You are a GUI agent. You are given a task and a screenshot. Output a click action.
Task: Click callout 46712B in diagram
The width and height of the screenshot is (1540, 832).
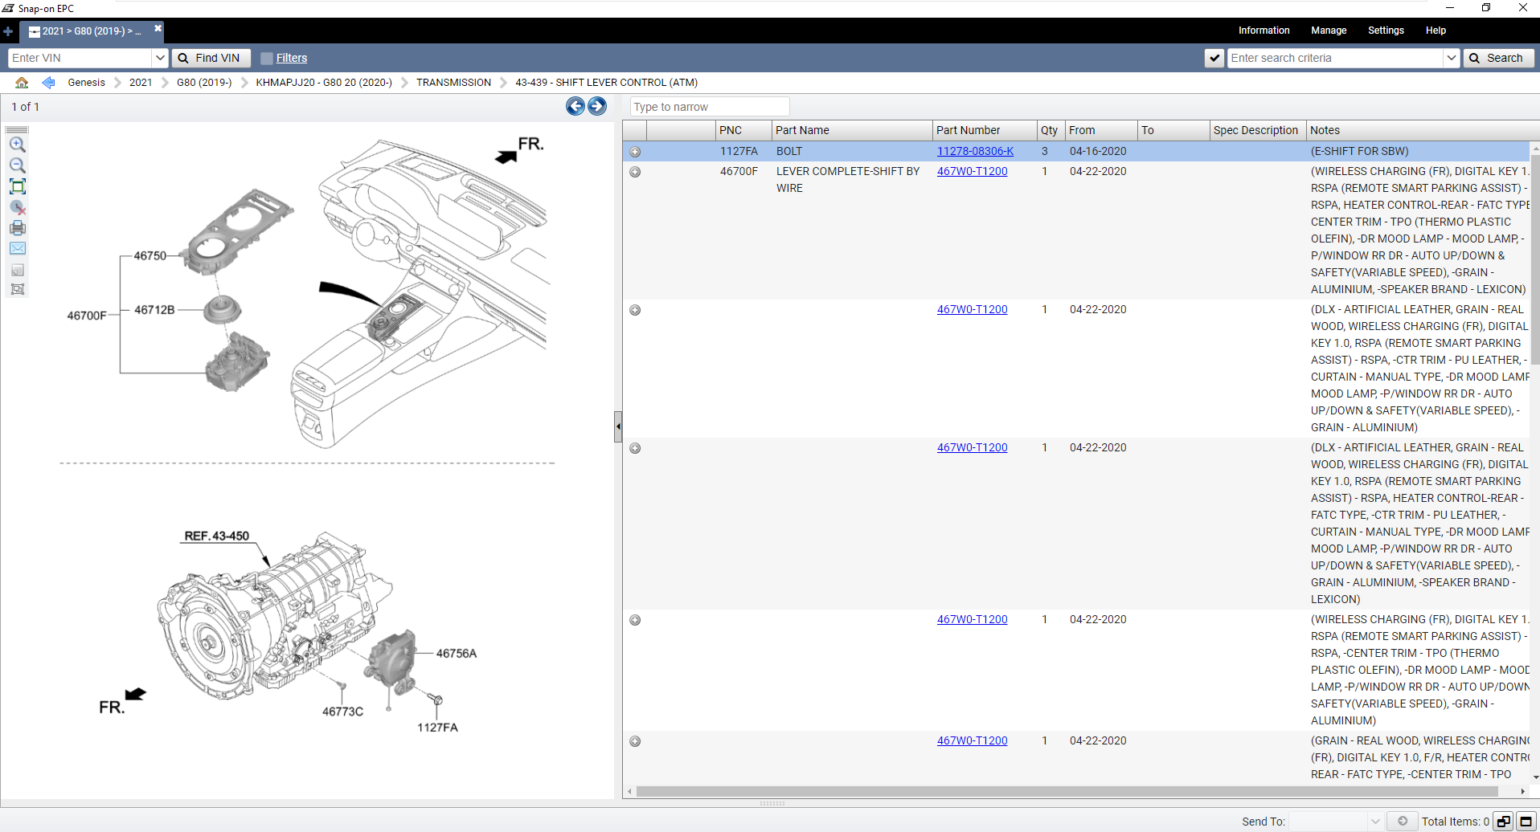coord(154,309)
